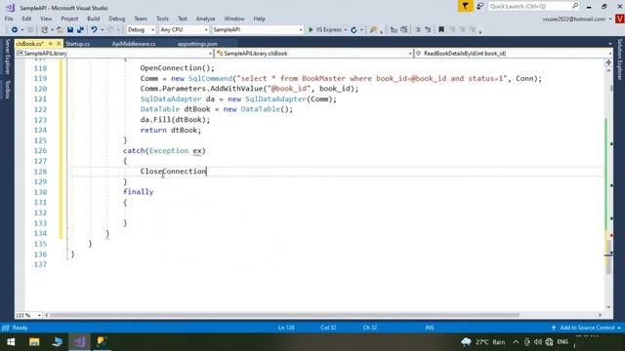Viewport: 625px width, 351px height.
Task: Undo the last edit with the Undo icon
Action: 94,30
